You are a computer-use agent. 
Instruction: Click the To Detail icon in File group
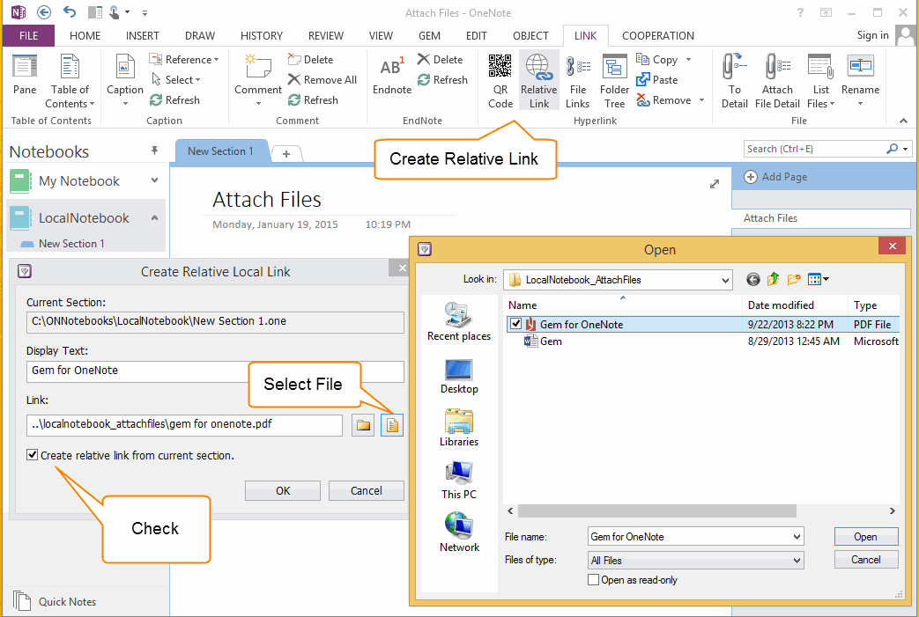(x=734, y=81)
